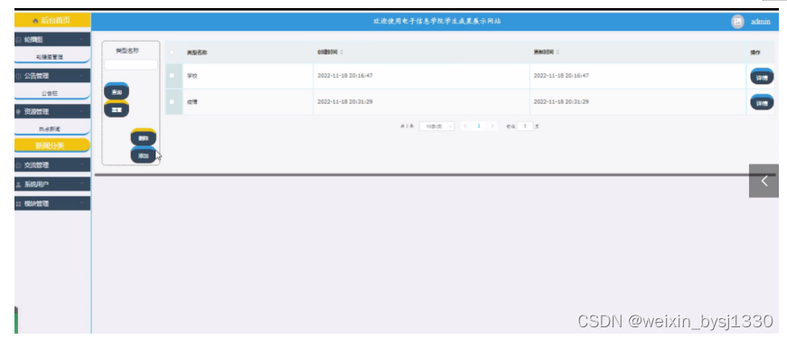Select the highlighted 新闻分类 menu item

tap(52, 146)
